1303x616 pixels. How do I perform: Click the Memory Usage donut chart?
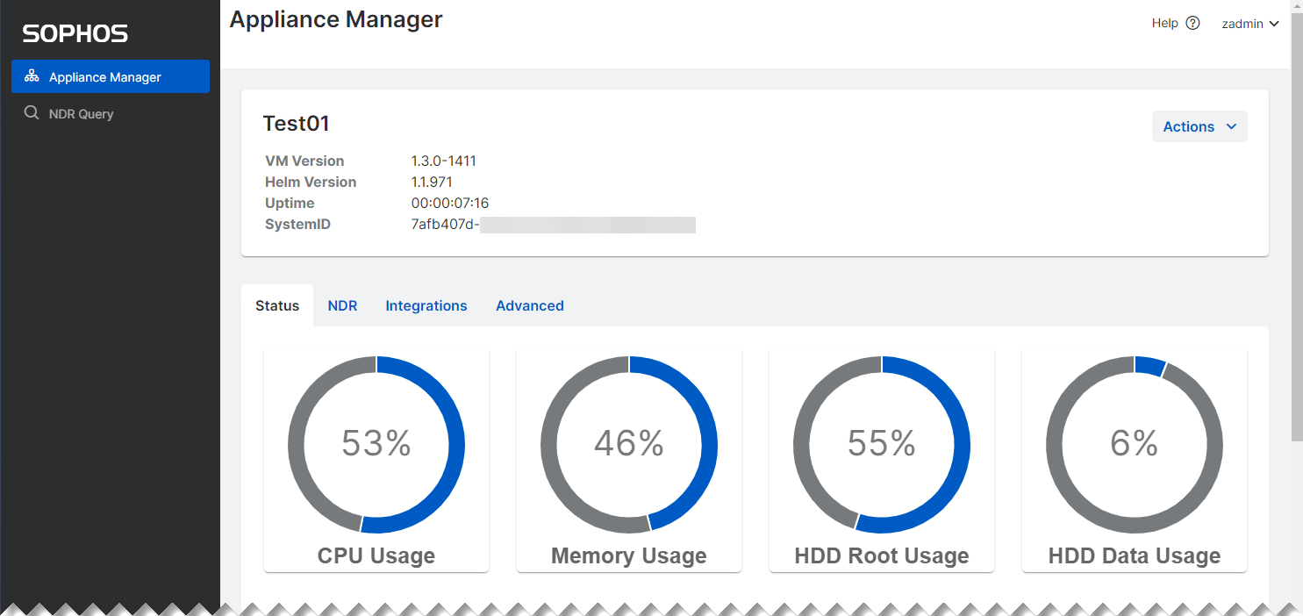point(629,444)
